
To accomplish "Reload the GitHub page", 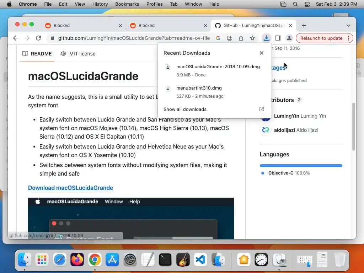I will (38, 38).
